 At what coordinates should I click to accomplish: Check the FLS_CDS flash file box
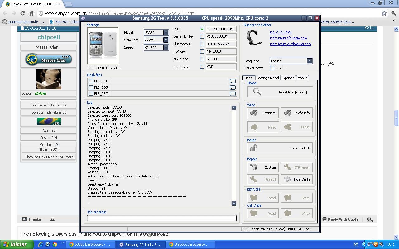(91, 87)
